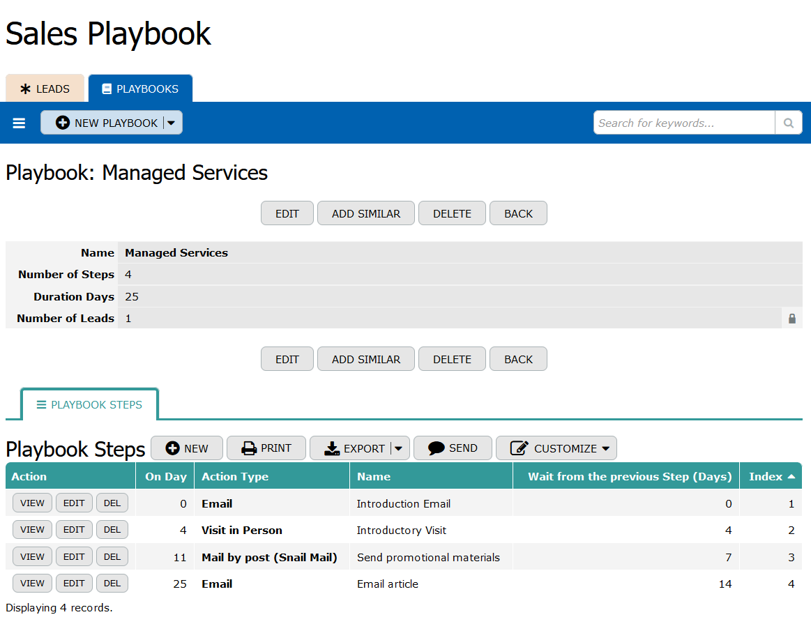The image size is (811, 617).
Task: Click the Duration Days value 25
Action: tap(132, 297)
